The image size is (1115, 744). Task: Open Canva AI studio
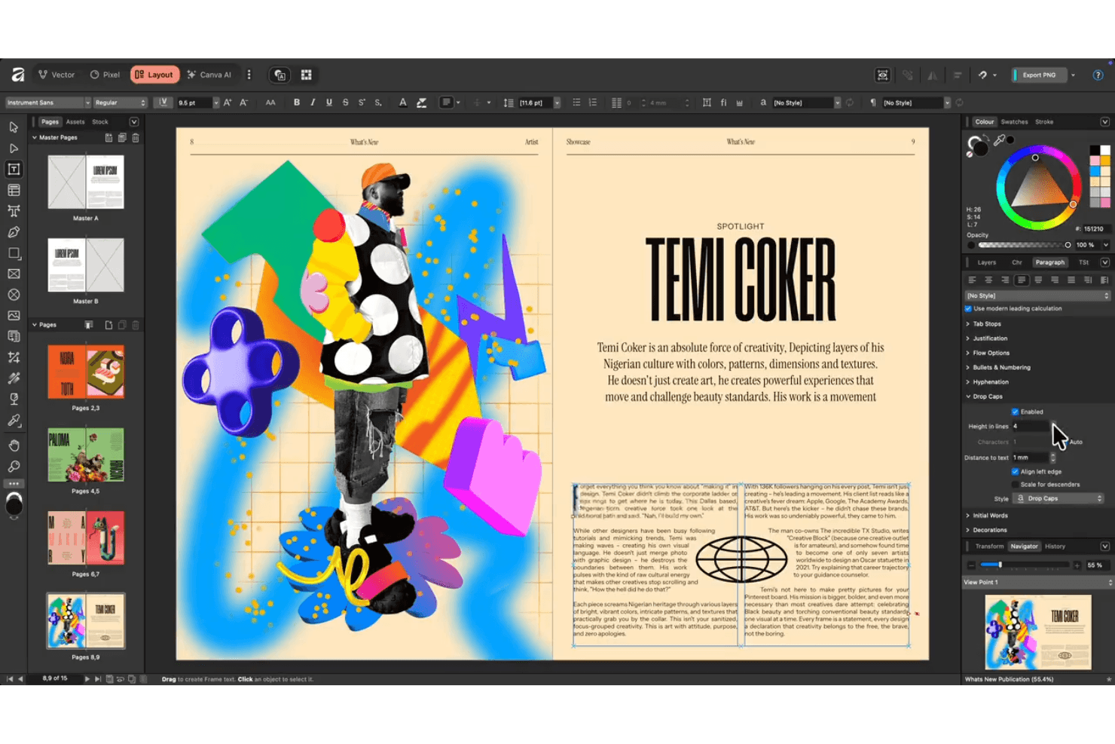[x=209, y=75]
